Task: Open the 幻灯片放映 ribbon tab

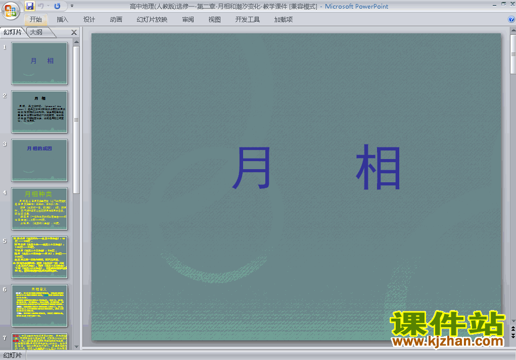Action: click(152, 20)
